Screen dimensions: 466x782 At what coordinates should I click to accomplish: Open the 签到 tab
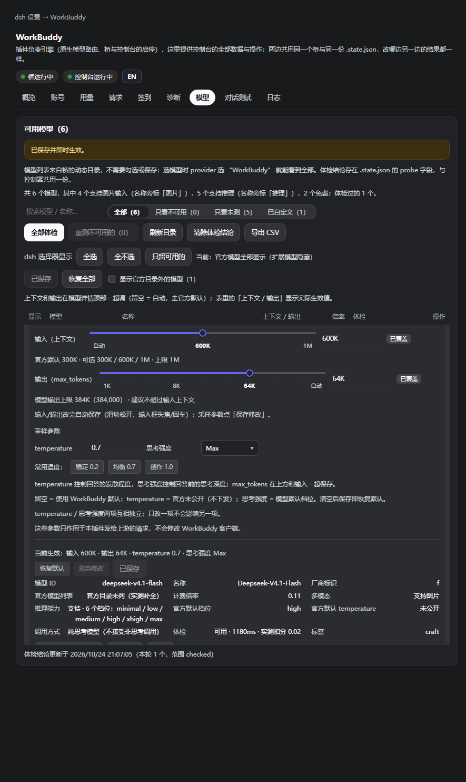point(145,97)
